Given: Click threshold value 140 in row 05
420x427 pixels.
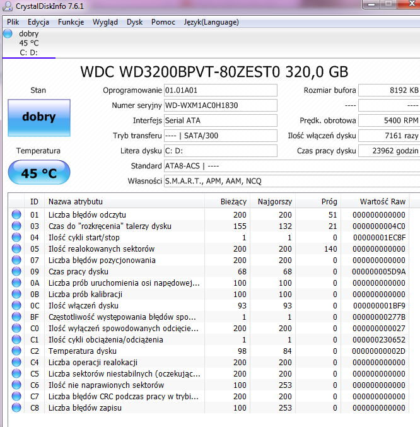Looking at the screenshot, I should 330,249.
